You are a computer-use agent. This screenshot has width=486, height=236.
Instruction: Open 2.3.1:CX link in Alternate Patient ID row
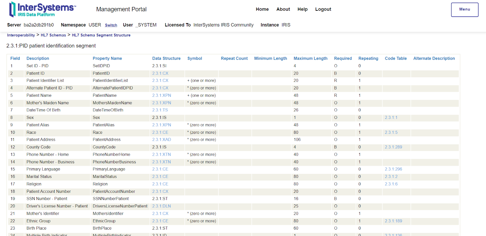160,88
